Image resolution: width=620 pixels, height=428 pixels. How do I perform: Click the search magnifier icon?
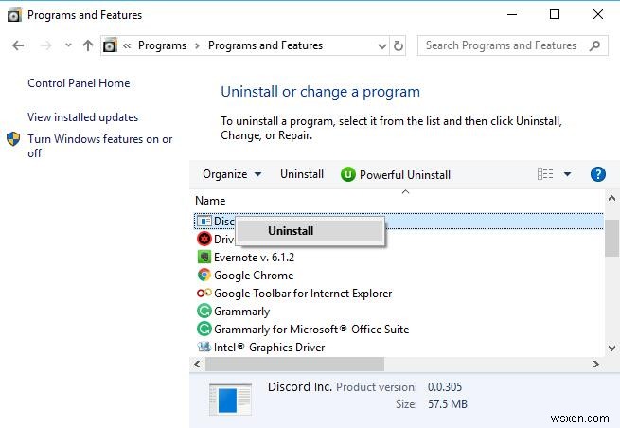(594, 45)
